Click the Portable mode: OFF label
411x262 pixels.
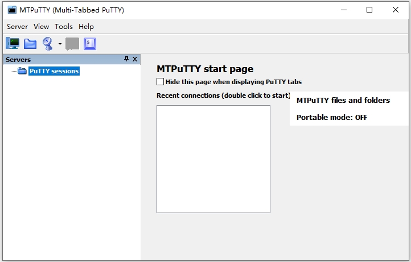(331, 118)
